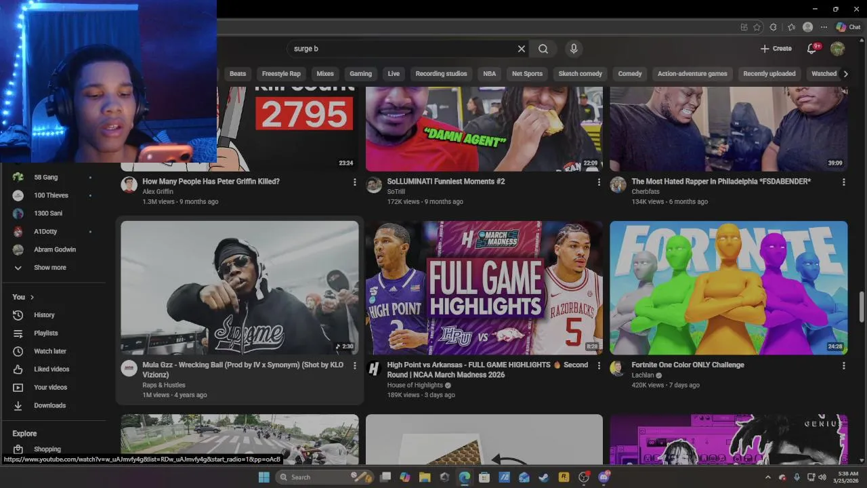Select the Freestyle Rap chip
The width and height of the screenshot is (867, 488).
(281, 74)
